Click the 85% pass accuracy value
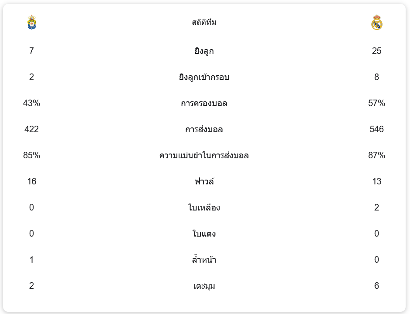 [31, 155]
